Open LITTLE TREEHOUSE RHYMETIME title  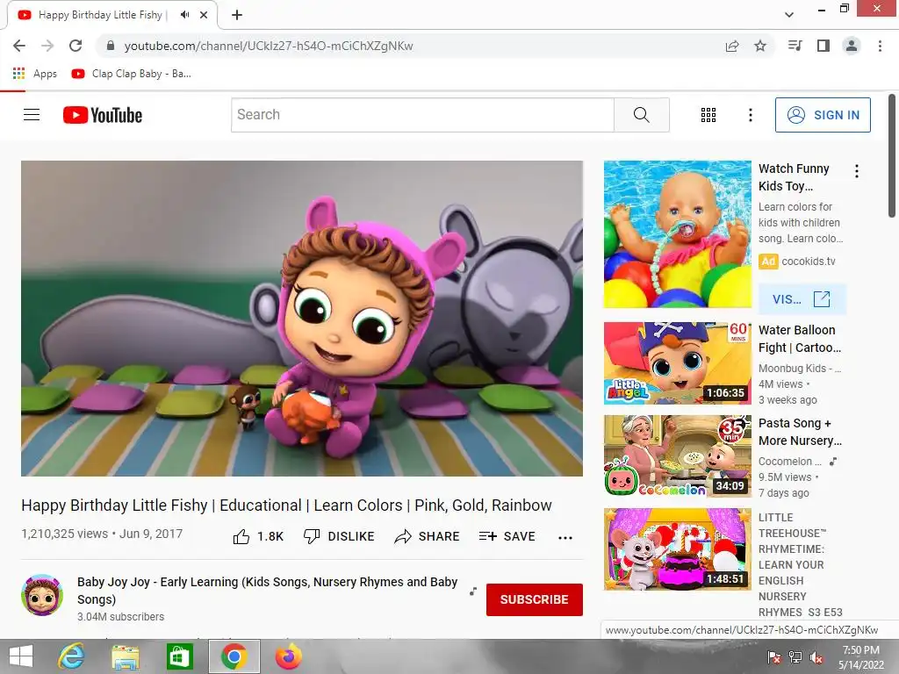pos(801,564)
